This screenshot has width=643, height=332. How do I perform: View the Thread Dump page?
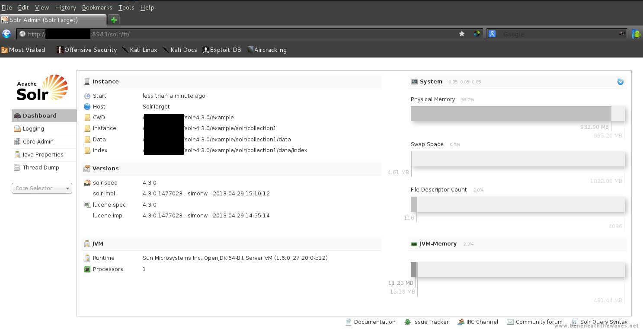pyautogui.click(x=44, y=168)
